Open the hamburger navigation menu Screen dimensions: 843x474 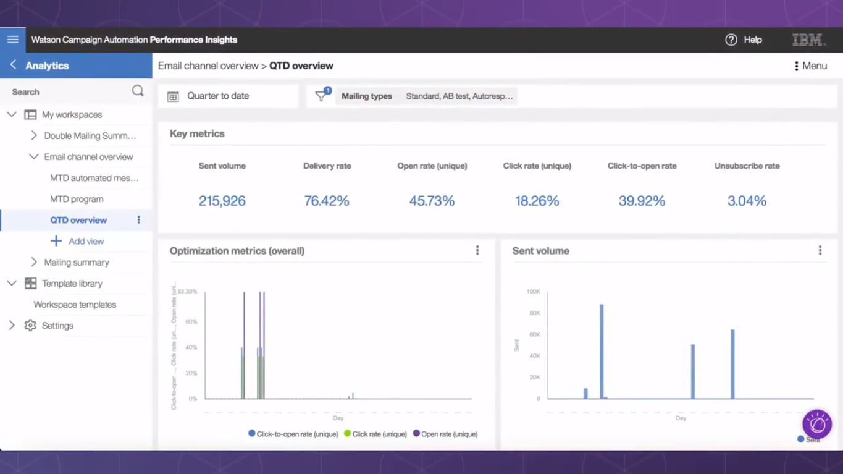coord(12,39)
